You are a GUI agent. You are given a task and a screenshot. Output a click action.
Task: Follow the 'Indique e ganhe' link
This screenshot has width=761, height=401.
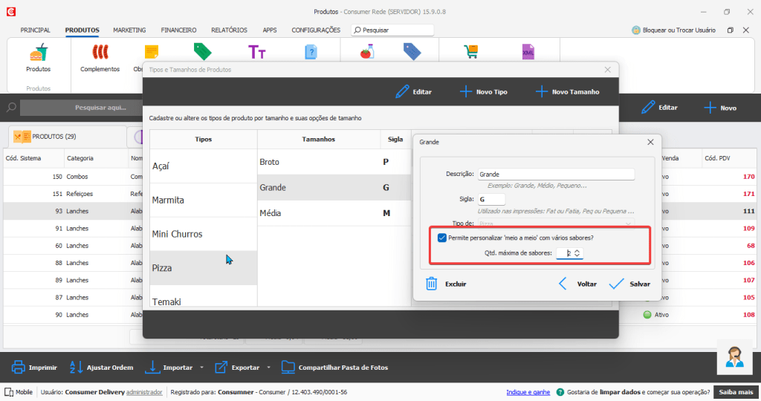tap(528, 392)
